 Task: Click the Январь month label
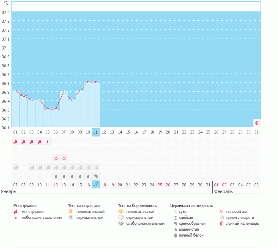[x=9, y=191]
